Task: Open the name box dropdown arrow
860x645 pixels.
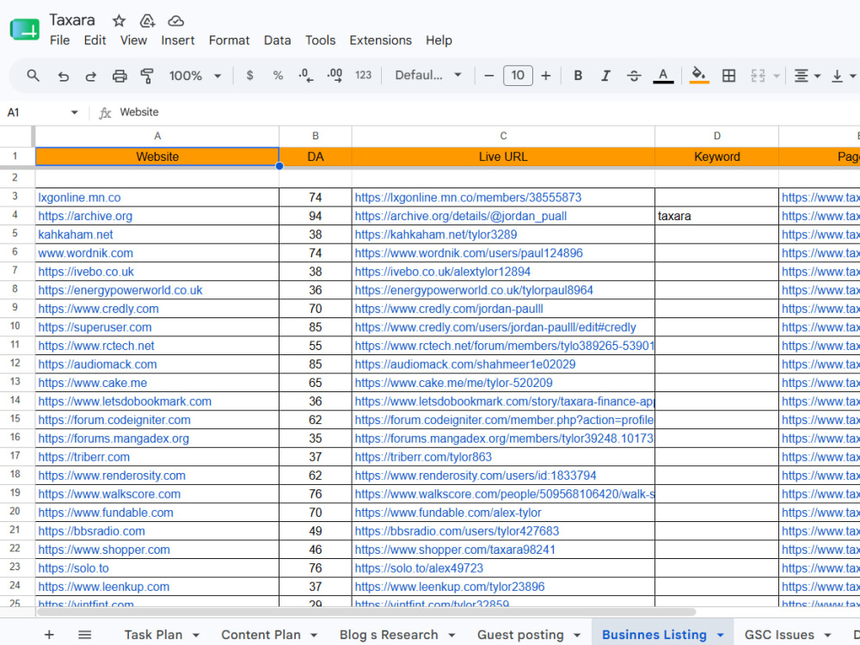Action: coord(74,113)
